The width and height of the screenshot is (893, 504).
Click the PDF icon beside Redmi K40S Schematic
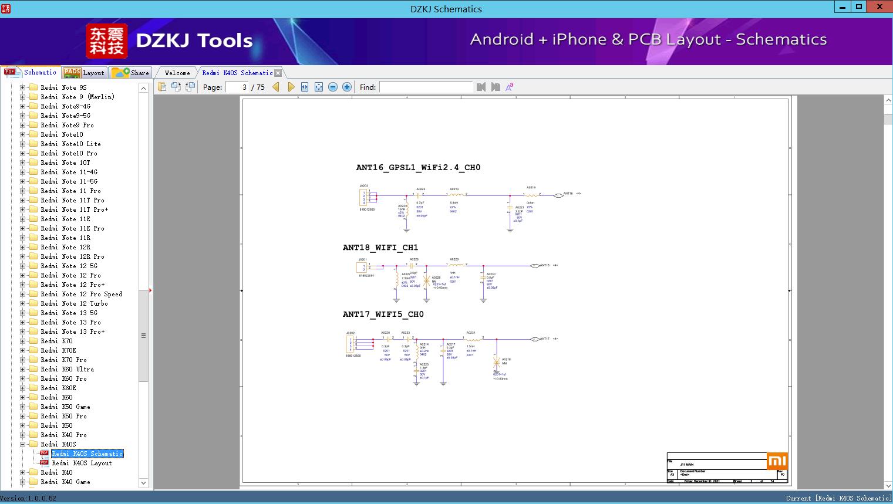(44, 454)
